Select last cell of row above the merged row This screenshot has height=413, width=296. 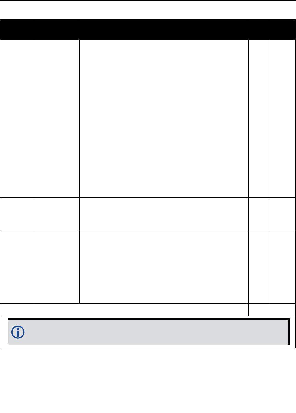pos(282,268)
